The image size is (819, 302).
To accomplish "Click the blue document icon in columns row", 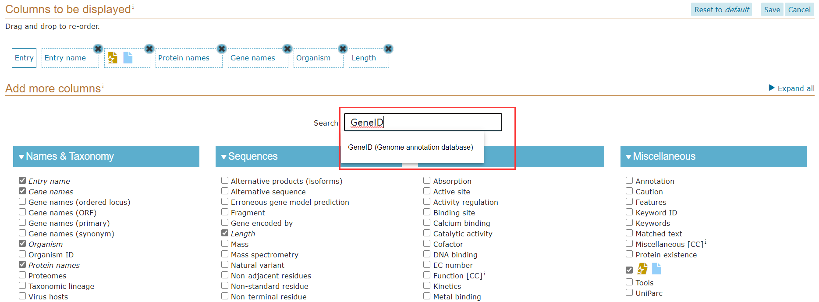I will point(128,58).
